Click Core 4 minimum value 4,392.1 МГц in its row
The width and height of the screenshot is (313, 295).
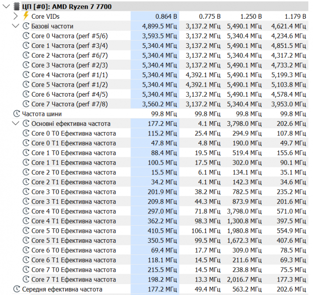pos(203,75)
